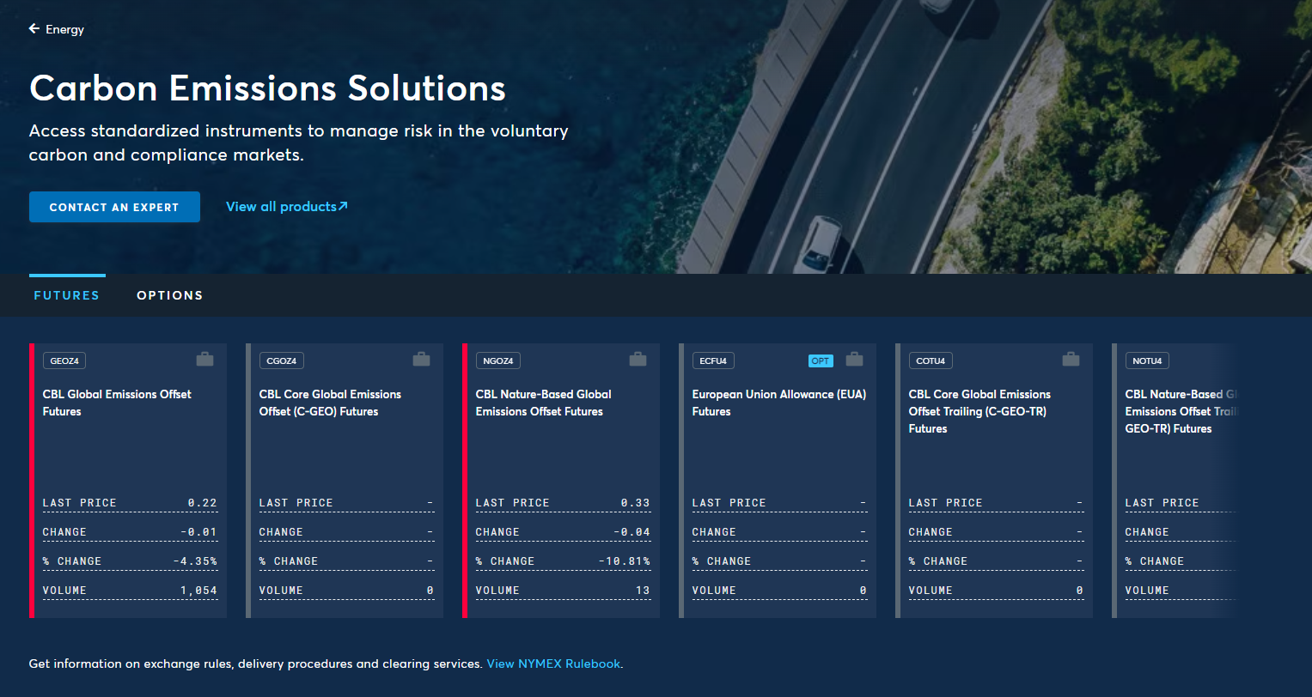
Task: Open European Union Allowance (EUA) Futures
Action: (x=779, y=403)
